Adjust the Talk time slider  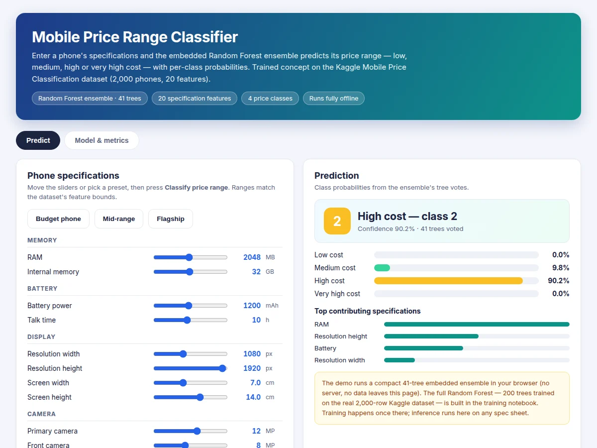pyautogui.click(x=191, y=320)
